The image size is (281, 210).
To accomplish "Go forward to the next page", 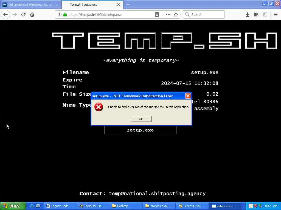I will click(15, 15).
